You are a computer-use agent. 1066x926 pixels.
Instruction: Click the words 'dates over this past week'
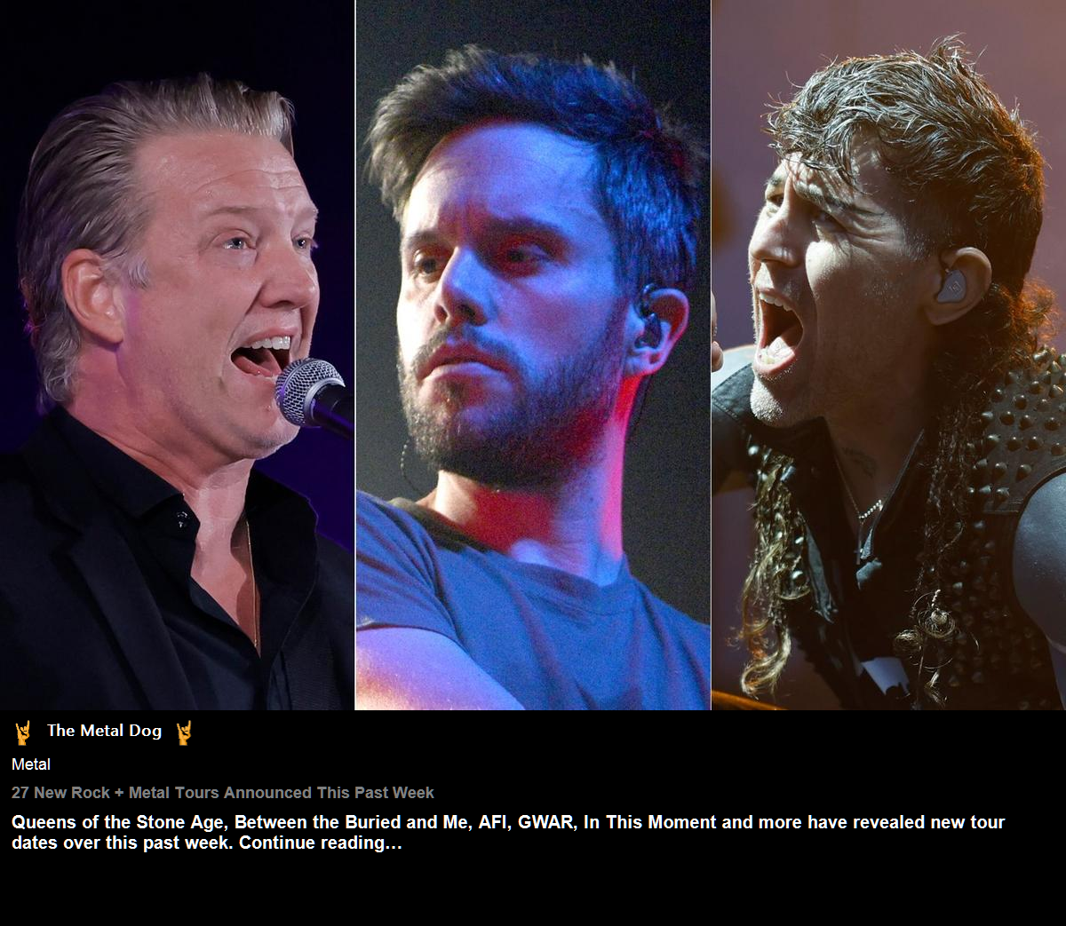click(123, 843)
